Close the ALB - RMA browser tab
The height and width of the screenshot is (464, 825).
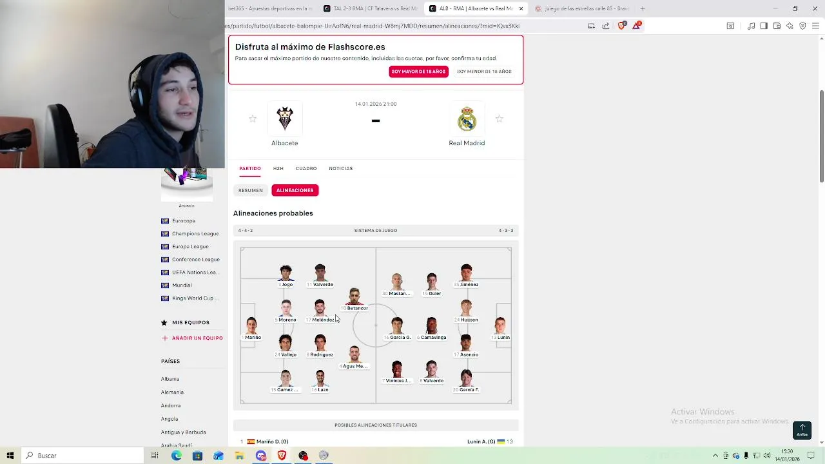point(521,8)
